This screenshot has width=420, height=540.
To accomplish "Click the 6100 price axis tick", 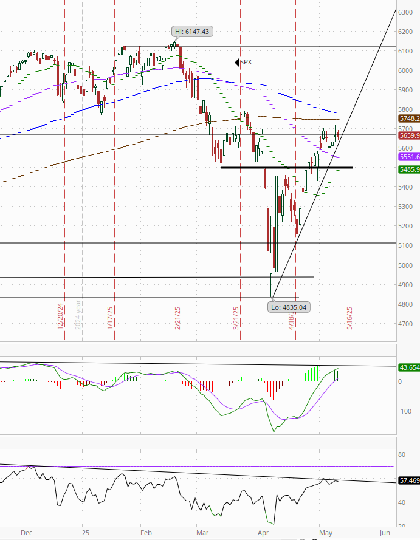I will [x=405, y=51].
